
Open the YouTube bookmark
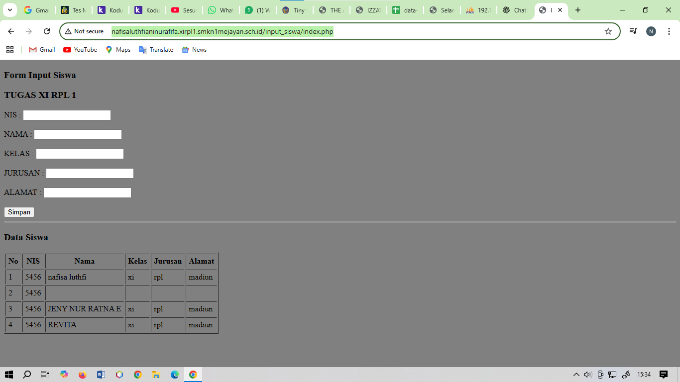pos(80,50)
